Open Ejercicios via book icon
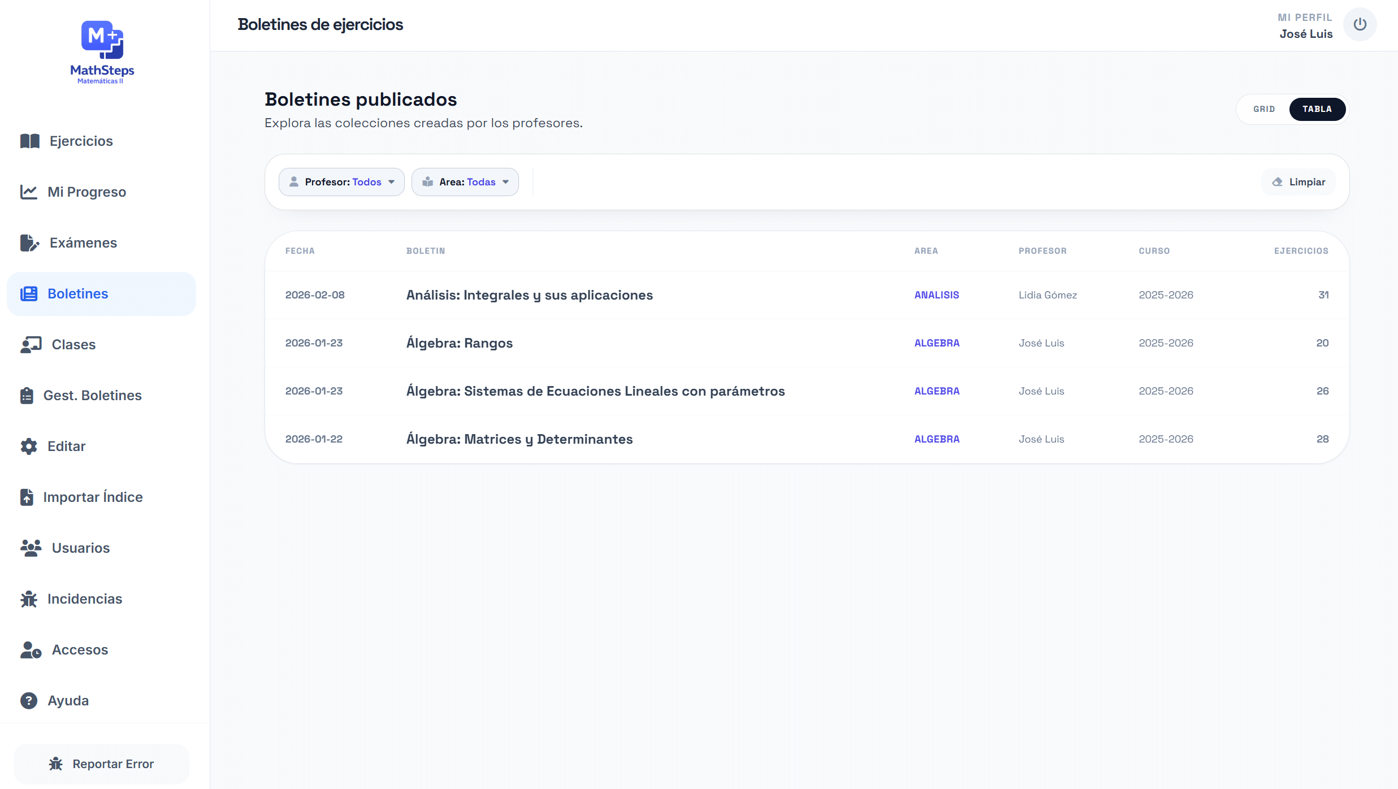 coord(30,141)
